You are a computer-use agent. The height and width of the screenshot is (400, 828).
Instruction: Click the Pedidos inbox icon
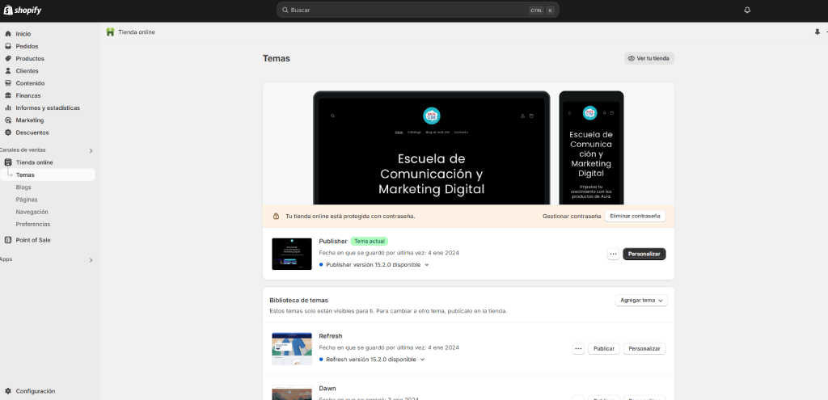8,46
